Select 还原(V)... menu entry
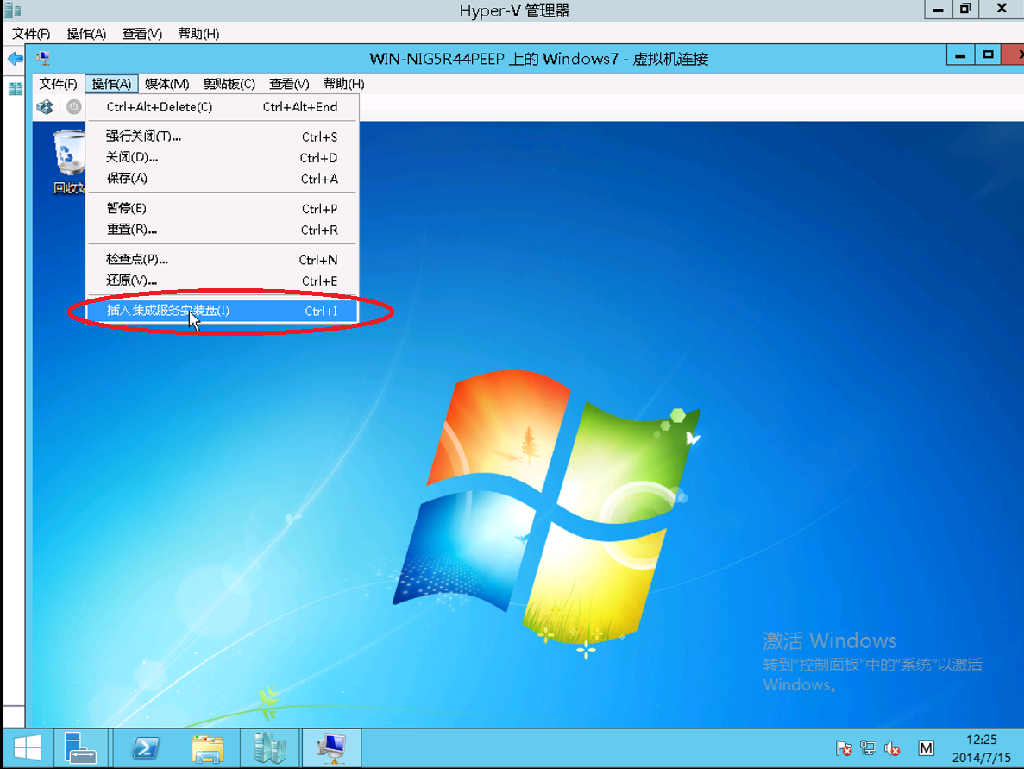This screenshot has width=1024, height=769. point(222,280)
